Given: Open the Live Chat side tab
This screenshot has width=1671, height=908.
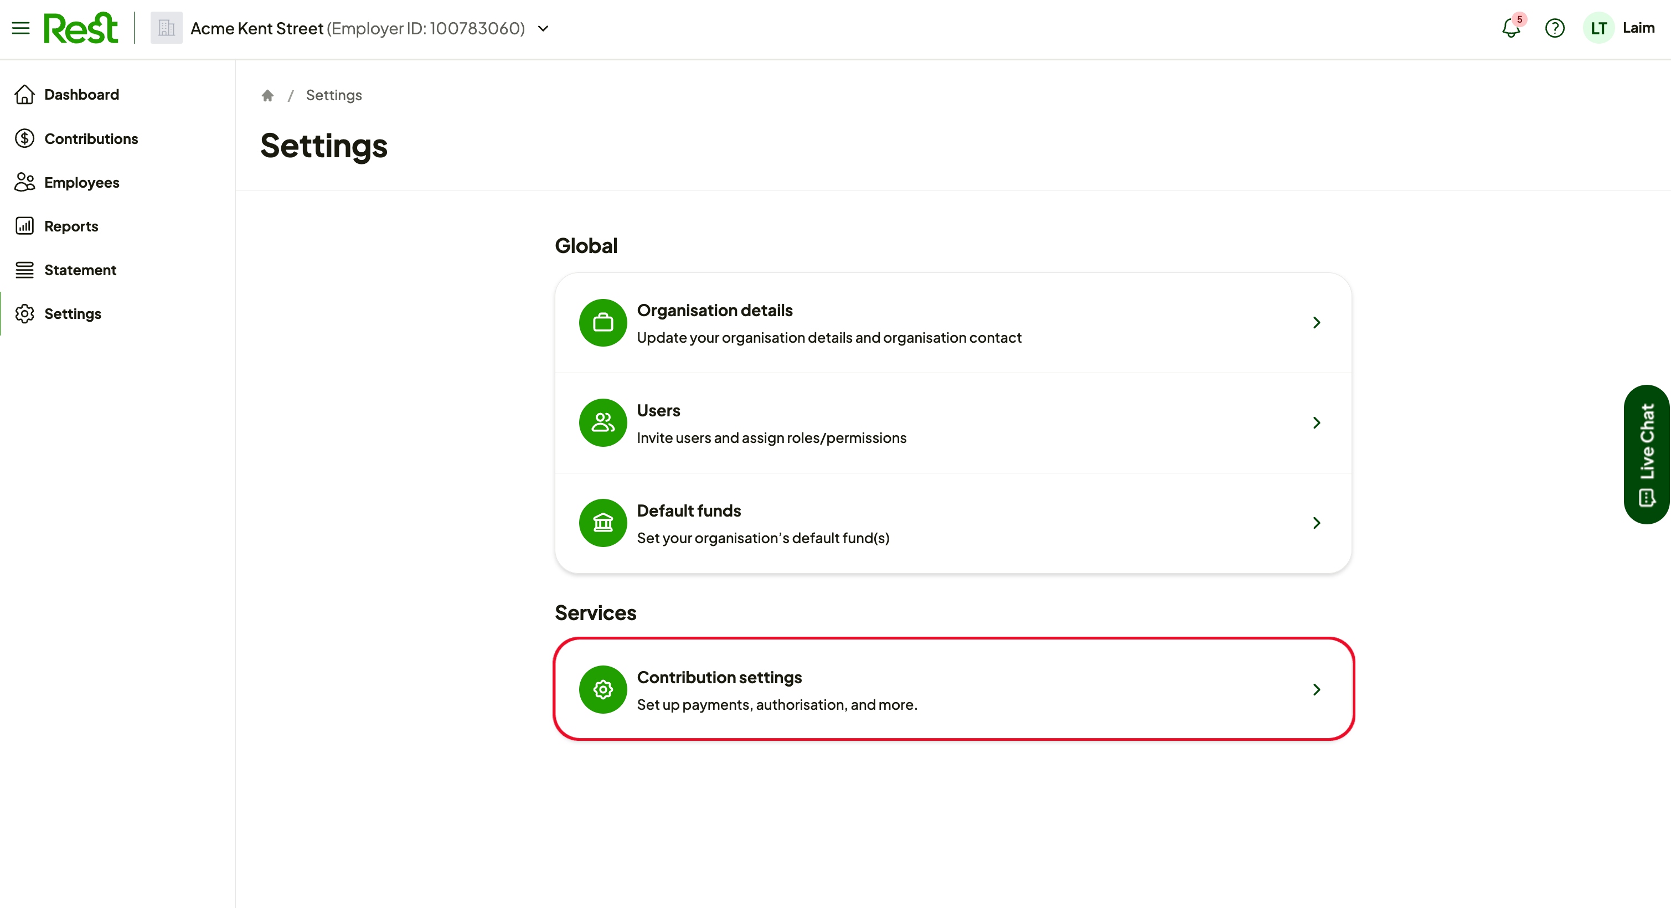Looking at the screenshot, I should point(1647,454).
